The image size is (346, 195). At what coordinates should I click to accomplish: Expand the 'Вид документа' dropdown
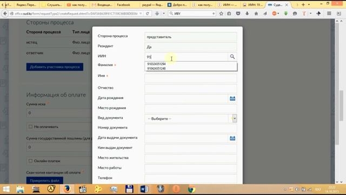(234, 119)
